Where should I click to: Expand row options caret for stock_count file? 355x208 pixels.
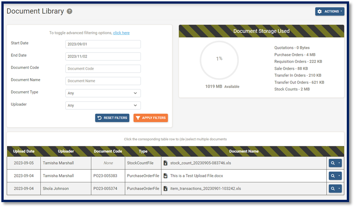[x=340, y=163]
